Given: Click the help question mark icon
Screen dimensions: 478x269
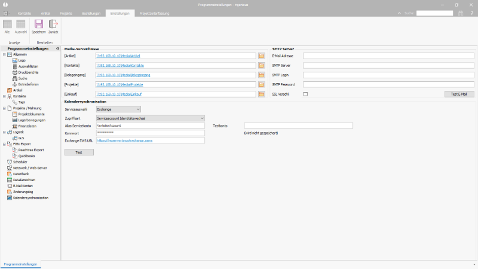Looking at the screenshot, I should point(472,13).
